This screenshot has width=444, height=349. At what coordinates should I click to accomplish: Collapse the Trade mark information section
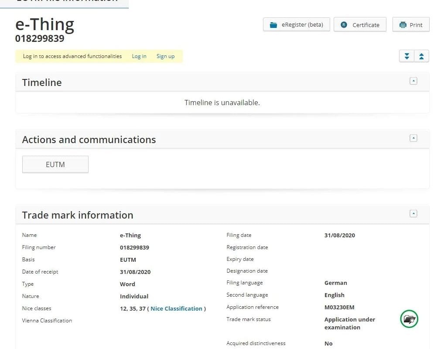point(413,214)
